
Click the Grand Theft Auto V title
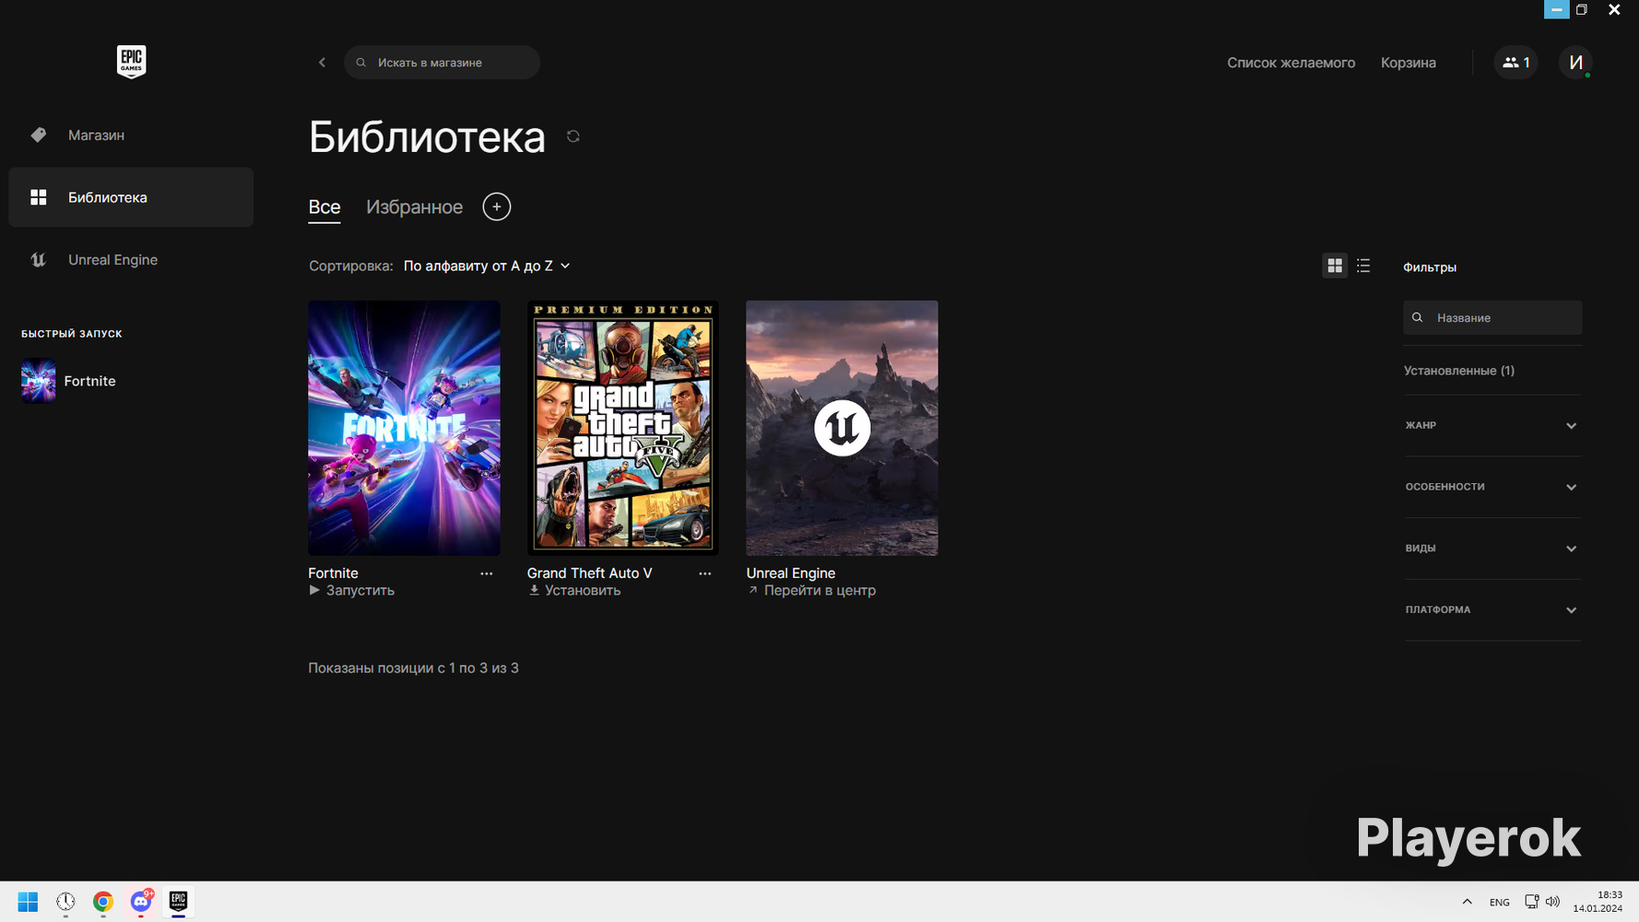click(590, 573)
